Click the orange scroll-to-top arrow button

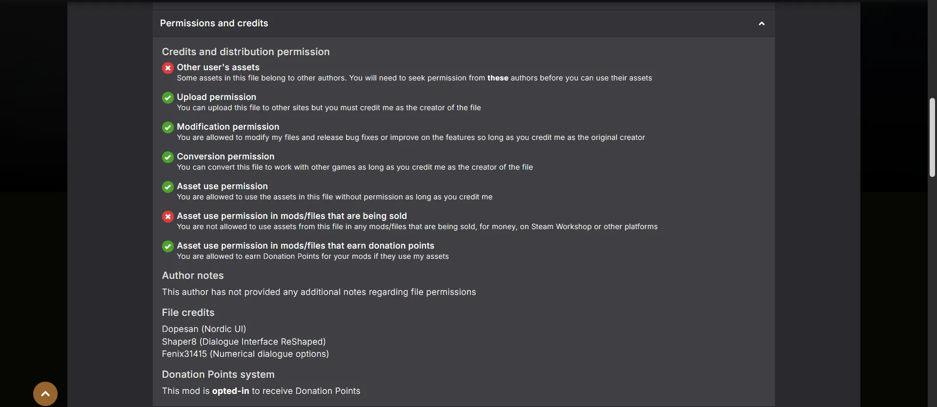(45, 394)
